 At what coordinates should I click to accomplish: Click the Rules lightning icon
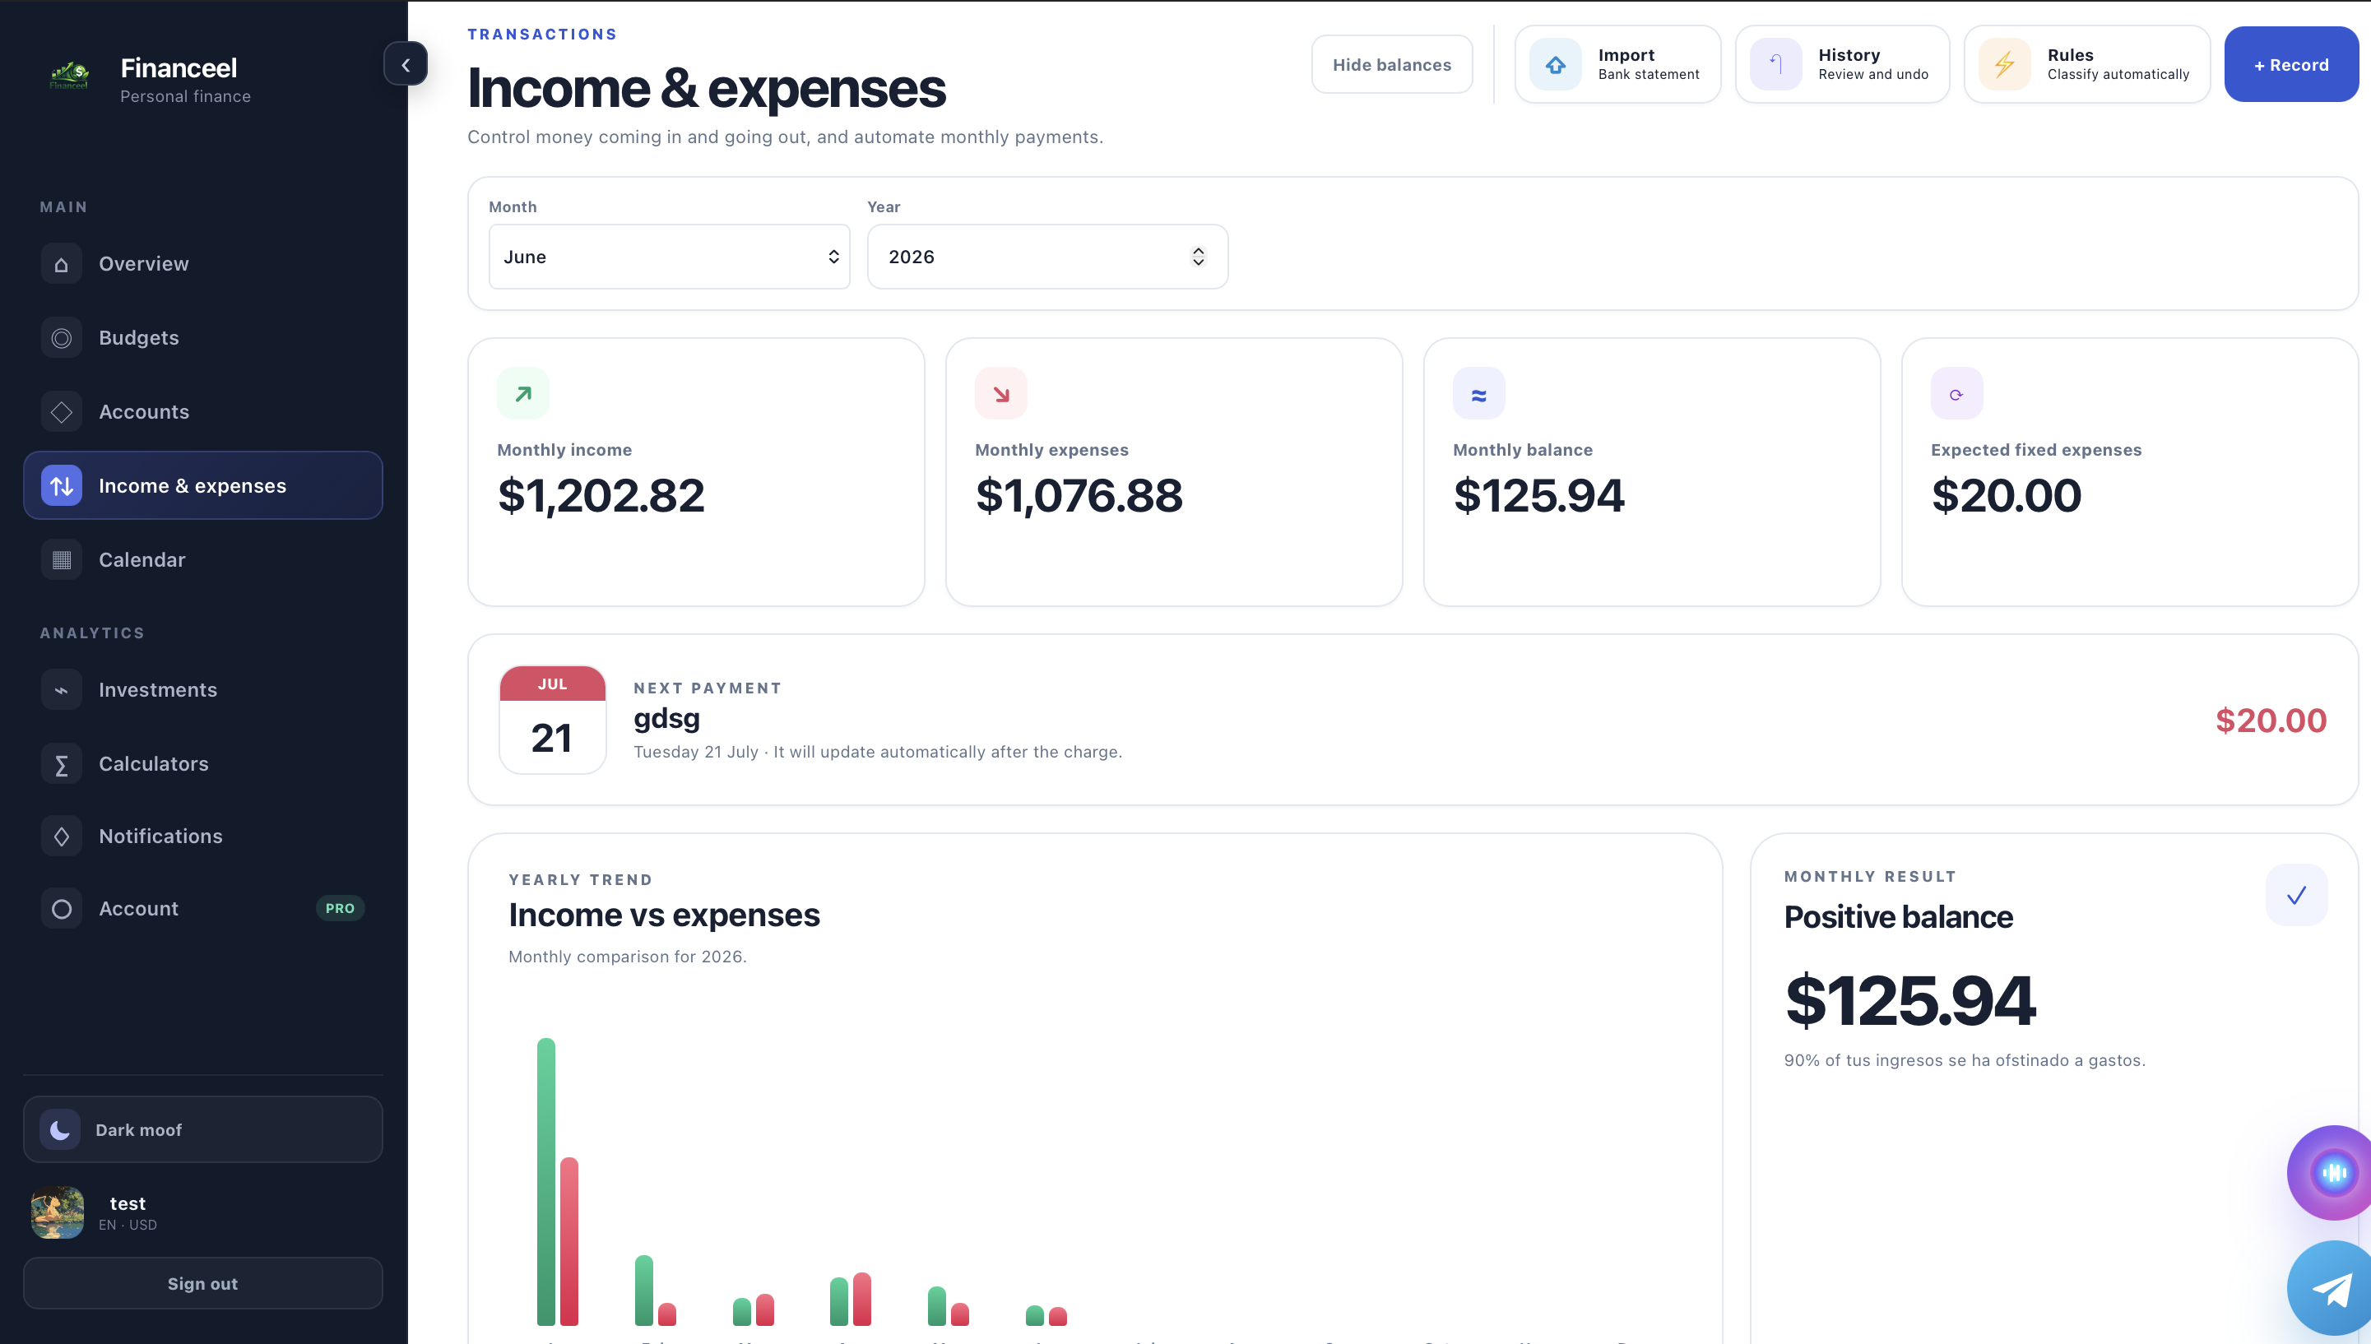2004,65
